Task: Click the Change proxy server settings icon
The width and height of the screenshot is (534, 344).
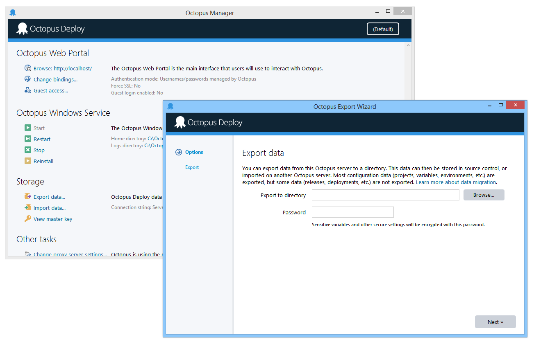Action: [x=28, y=254]
